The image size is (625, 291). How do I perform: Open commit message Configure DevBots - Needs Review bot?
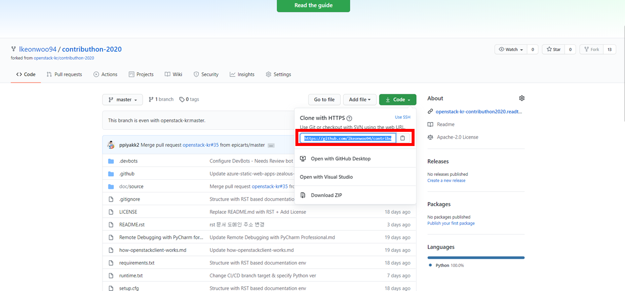click(251, 161)
